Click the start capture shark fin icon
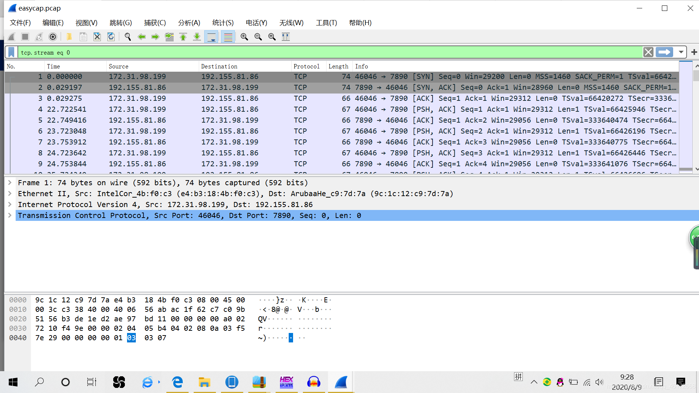The image size is (699, 393). 11,37
